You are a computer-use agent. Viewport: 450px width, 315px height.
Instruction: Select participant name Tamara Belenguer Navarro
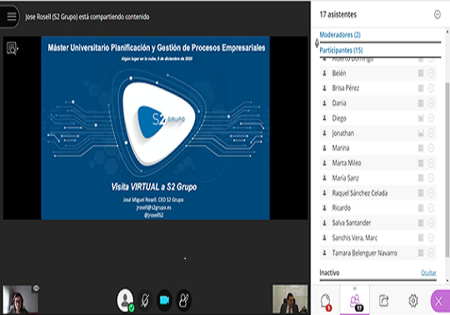[x=365, y=252]
